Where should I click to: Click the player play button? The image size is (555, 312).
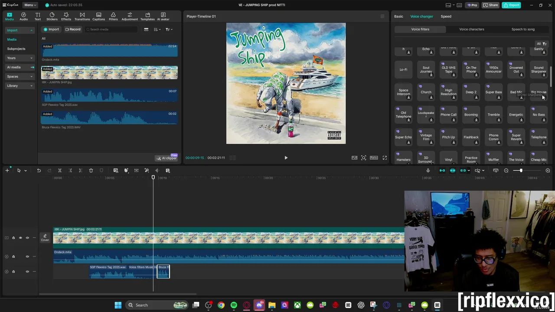pyautogui.click(x=286, y=158)
